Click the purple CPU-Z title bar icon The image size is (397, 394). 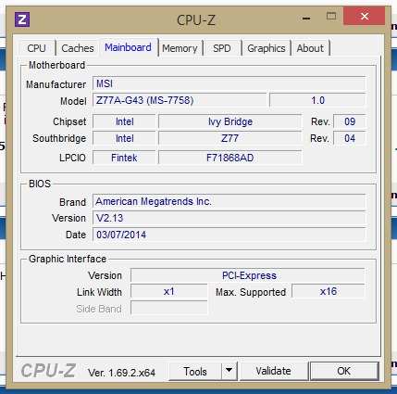(22, 19)
